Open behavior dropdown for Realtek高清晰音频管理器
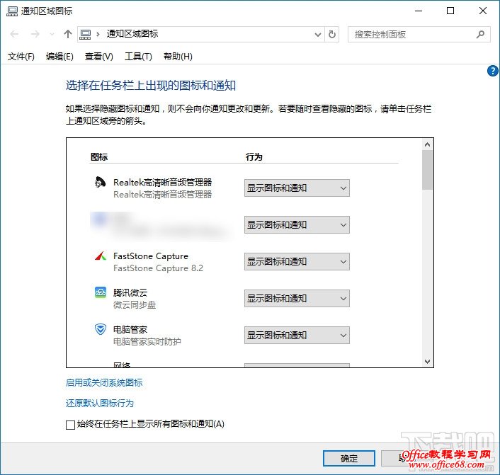This screenshot has width=500, height=475. 297,188
